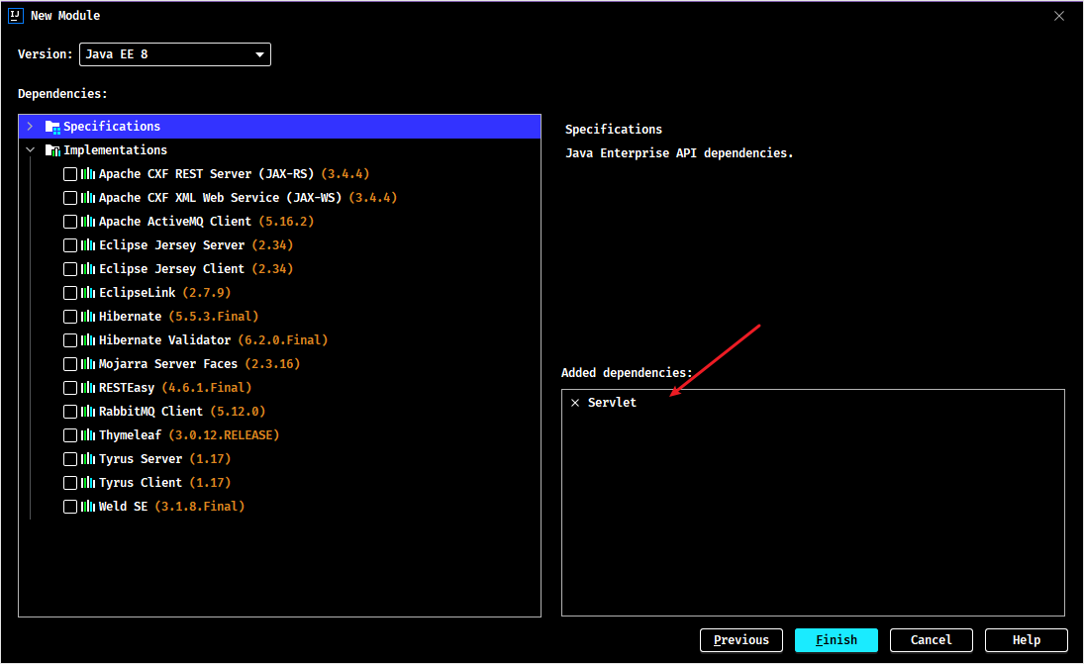This screenshot has width=1084, height=664.
Task: Expand the Specifications tree node
Action: (30, 127)
